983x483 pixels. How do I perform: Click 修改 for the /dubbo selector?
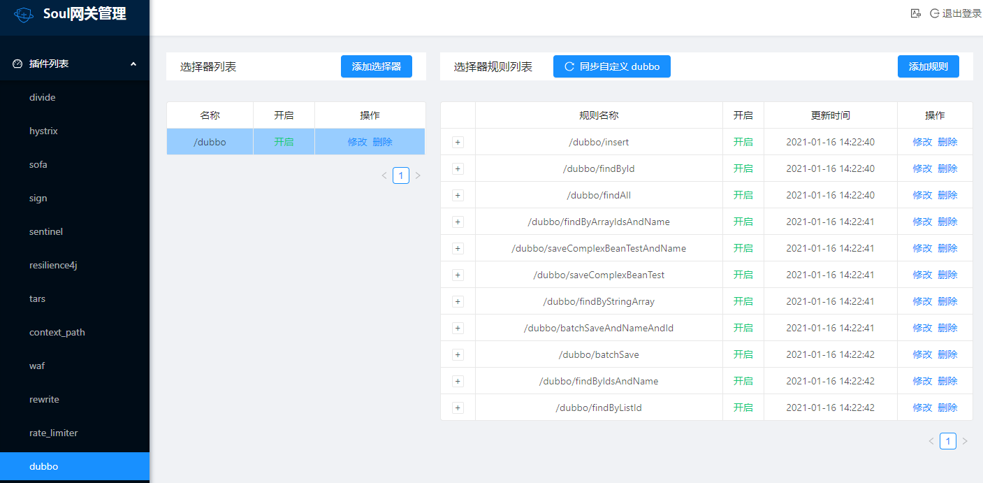pyautogui.click(x=357, y=142)
